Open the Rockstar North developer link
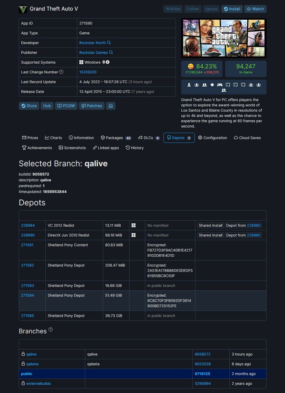This screenshot has height=393, width=285. point(93,43)
